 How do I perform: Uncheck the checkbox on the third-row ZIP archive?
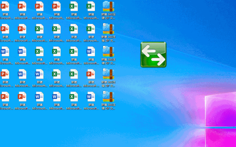coord(104,47)
